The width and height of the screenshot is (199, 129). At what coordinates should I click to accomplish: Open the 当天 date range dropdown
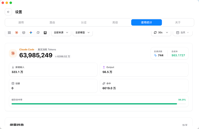[183, 32]
